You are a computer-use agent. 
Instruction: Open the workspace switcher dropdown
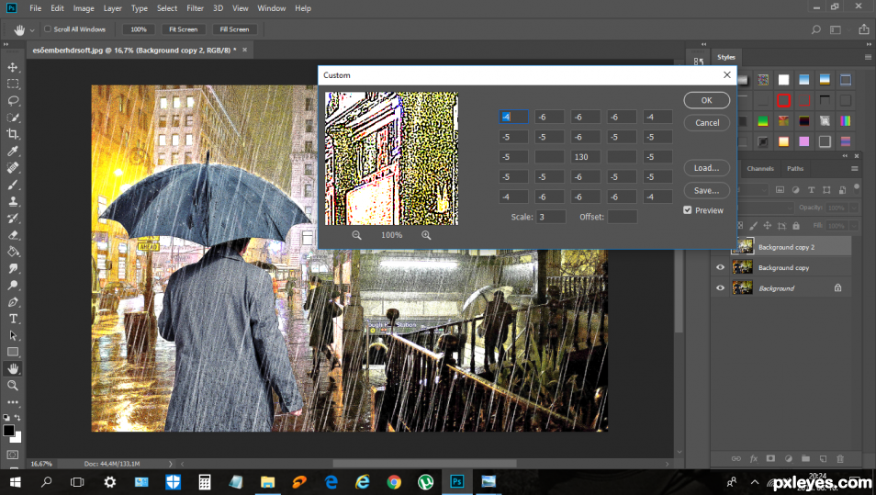[x=836, y=29]
